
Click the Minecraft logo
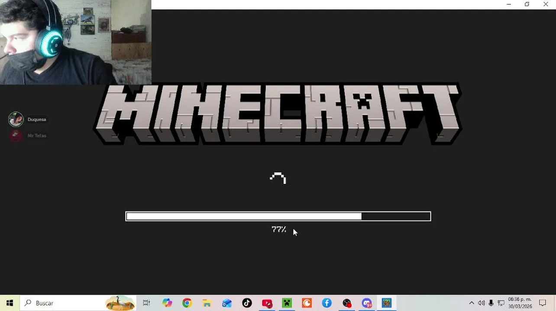(277, 114)
